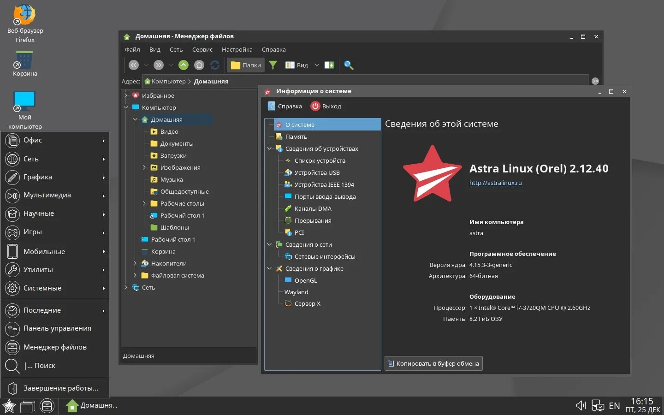Select Устройства USB entry

[x=317, y=172]
